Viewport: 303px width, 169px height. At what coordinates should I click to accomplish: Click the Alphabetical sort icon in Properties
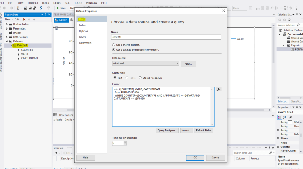point(284,117)
